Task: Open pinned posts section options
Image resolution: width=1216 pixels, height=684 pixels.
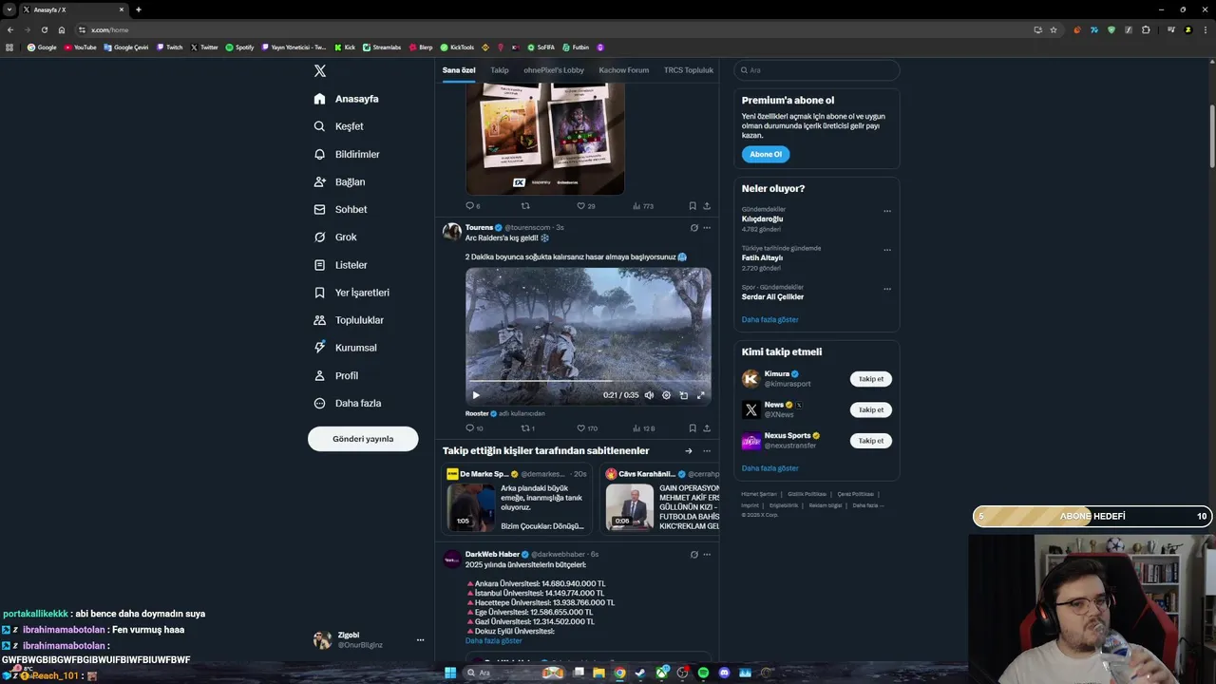Action: tap(707, 451)
